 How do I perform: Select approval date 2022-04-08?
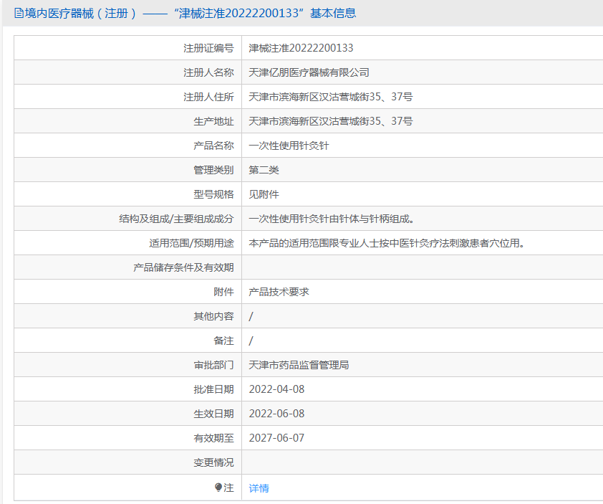point(276,389)
